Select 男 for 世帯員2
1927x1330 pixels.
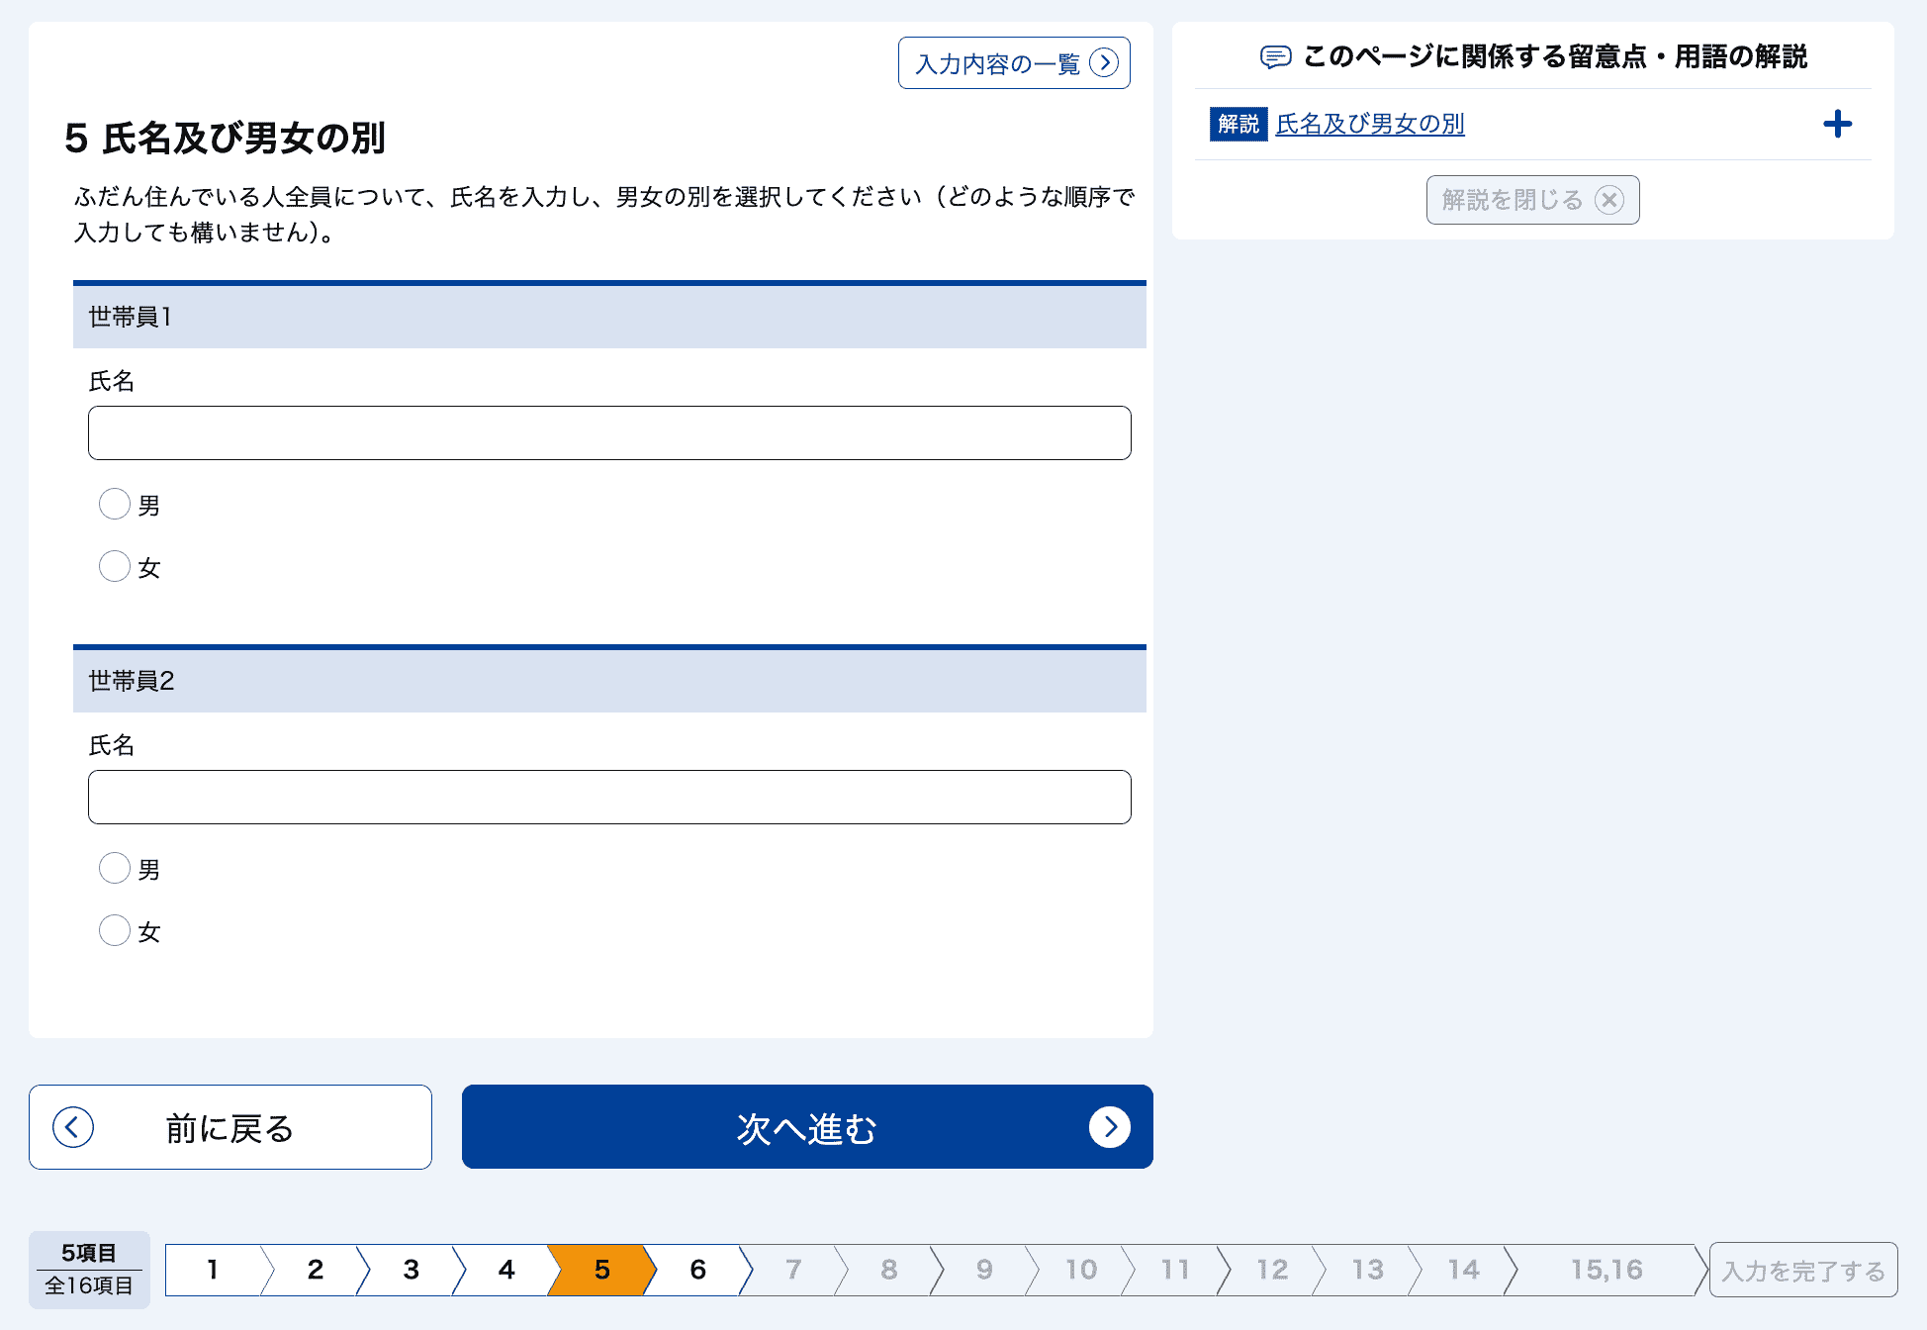[115, 868]
